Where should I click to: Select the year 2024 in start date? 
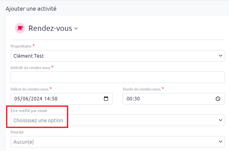(x=37, y=99)
